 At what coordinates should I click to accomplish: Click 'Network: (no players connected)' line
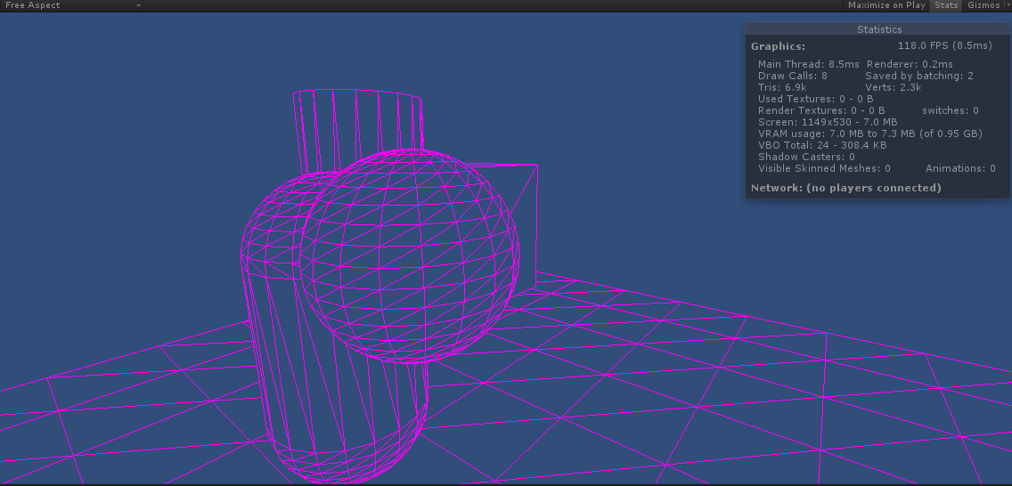pos(846,188)
